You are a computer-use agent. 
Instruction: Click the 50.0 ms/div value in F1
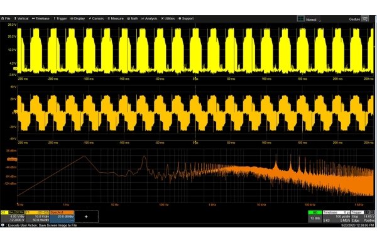click(x=41, y=220)
